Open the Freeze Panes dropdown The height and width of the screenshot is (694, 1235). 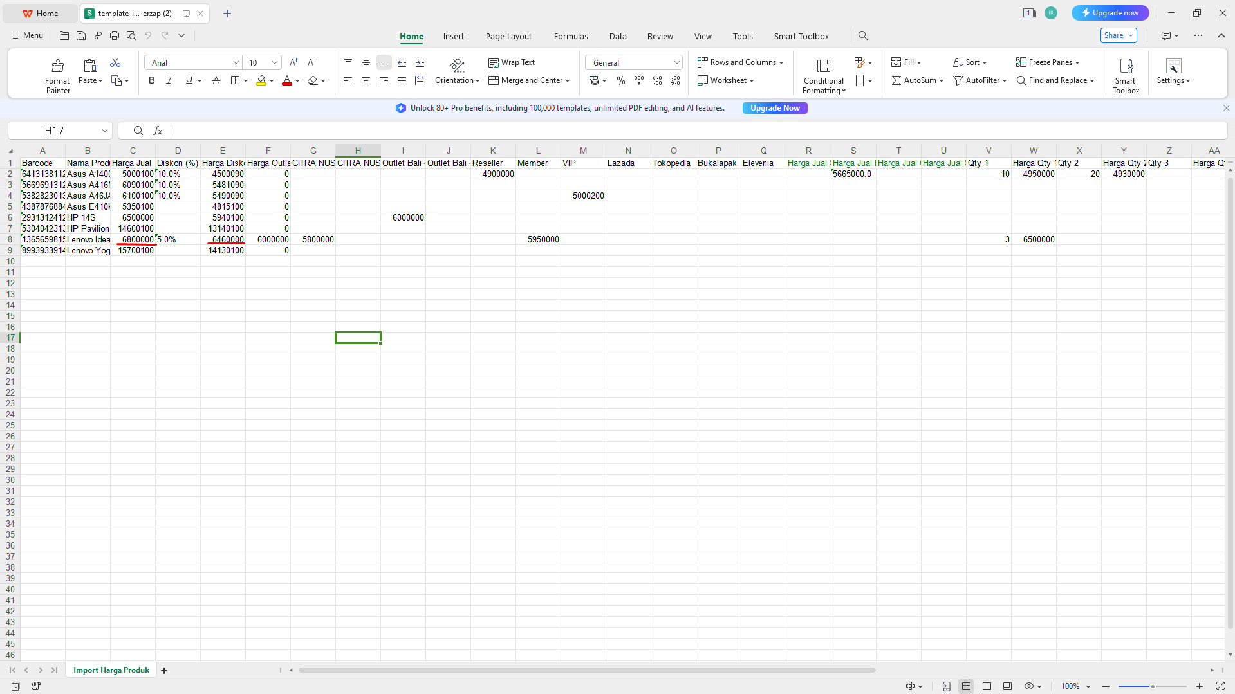point(1048,62)
